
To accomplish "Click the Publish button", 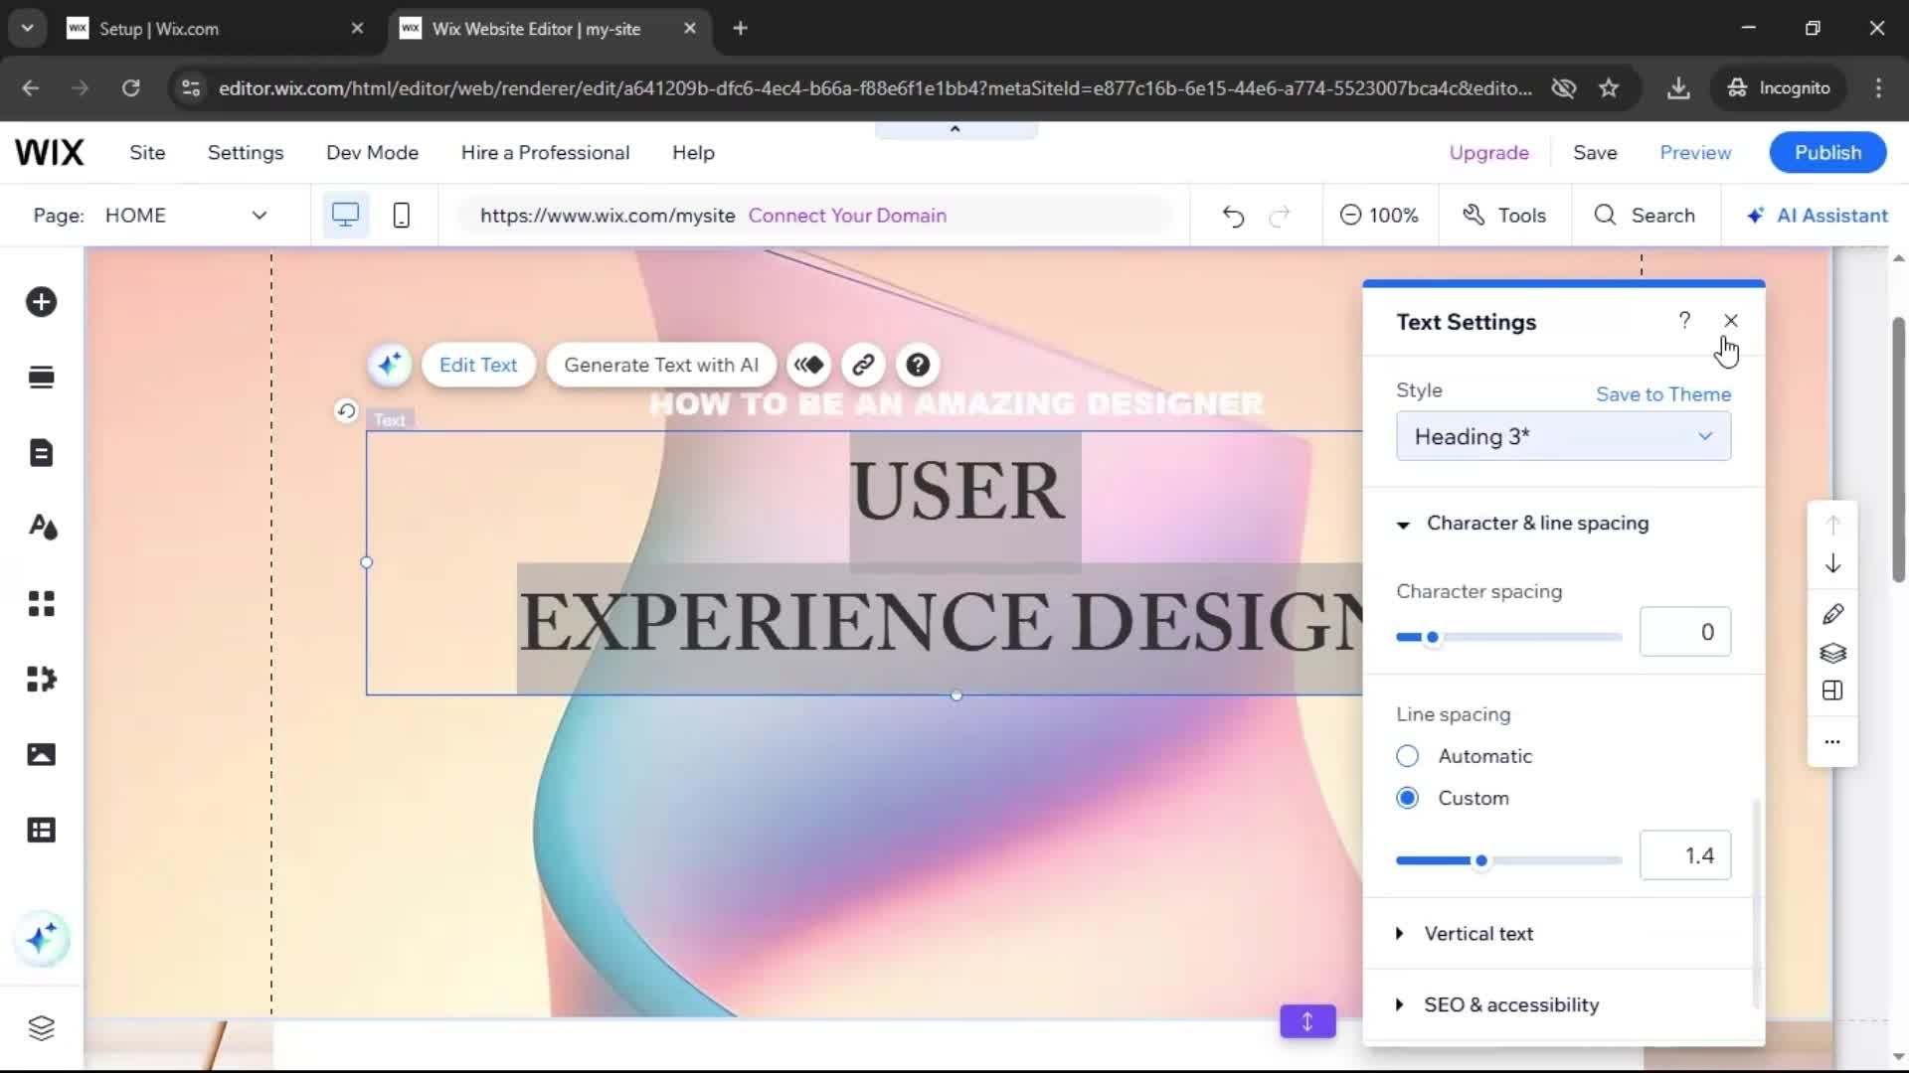I will pos(1827,153).
